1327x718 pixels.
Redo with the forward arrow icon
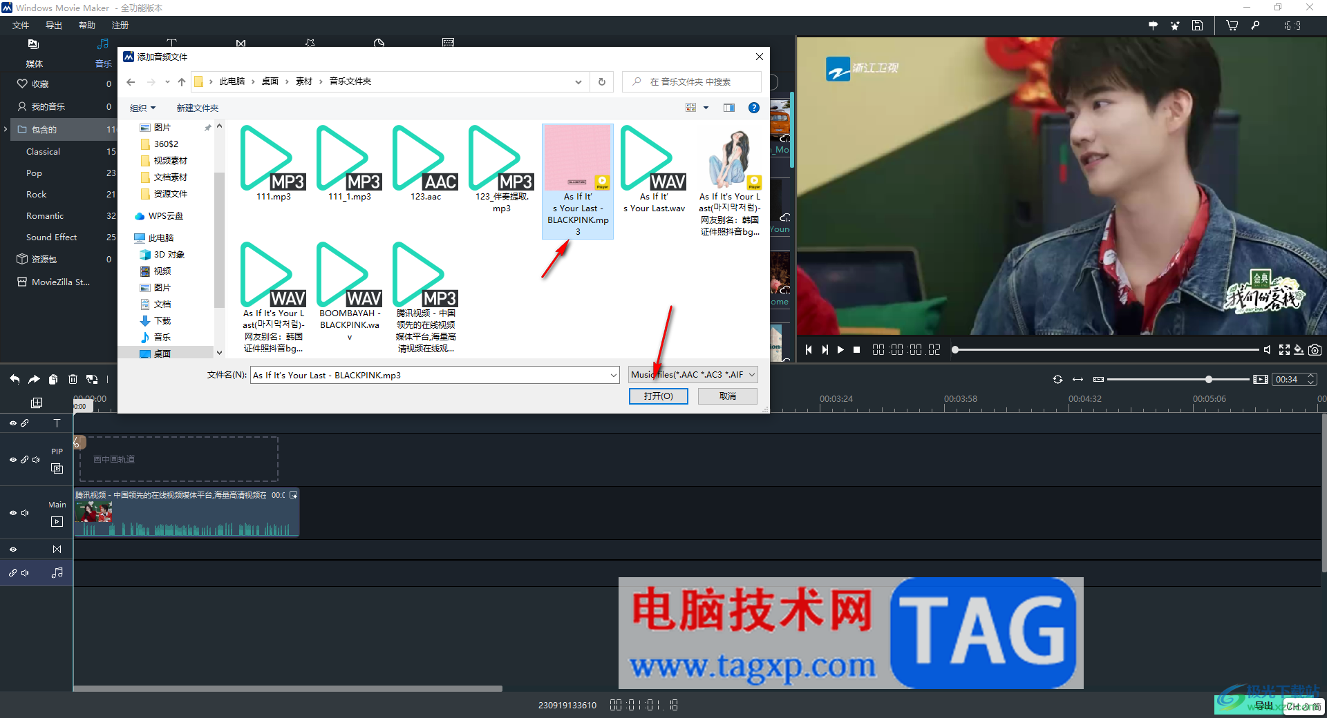pyautogui.click(x=34, y=379)
